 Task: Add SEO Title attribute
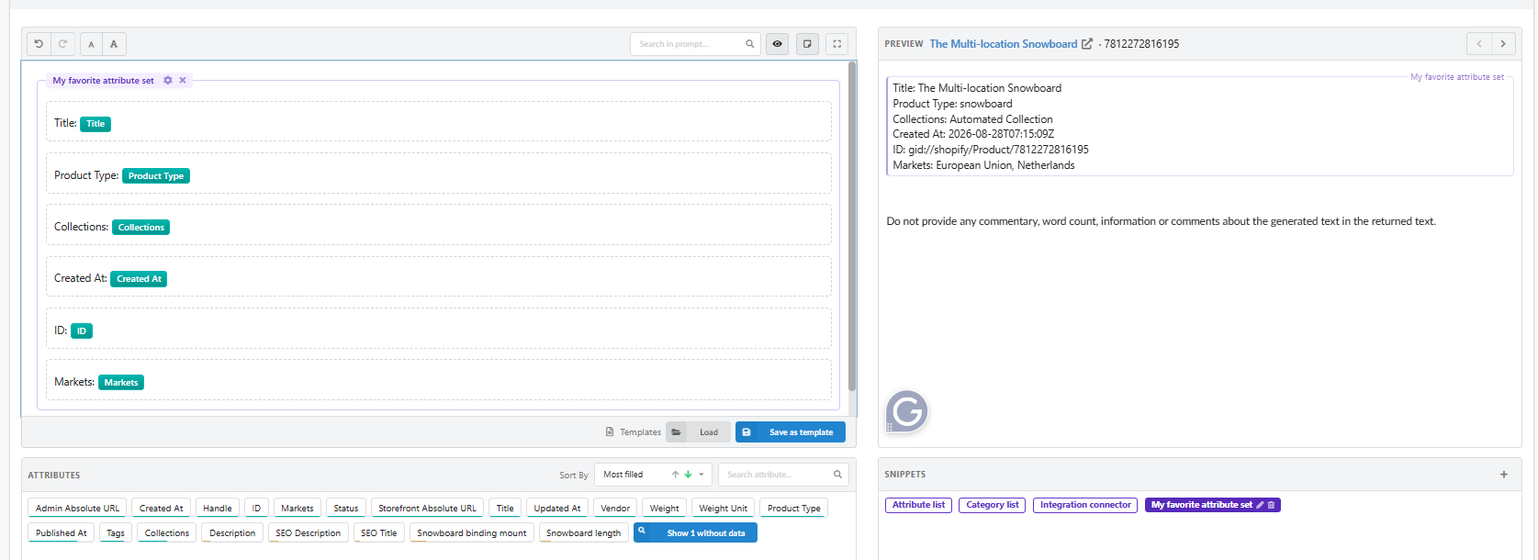pos(379,532)
